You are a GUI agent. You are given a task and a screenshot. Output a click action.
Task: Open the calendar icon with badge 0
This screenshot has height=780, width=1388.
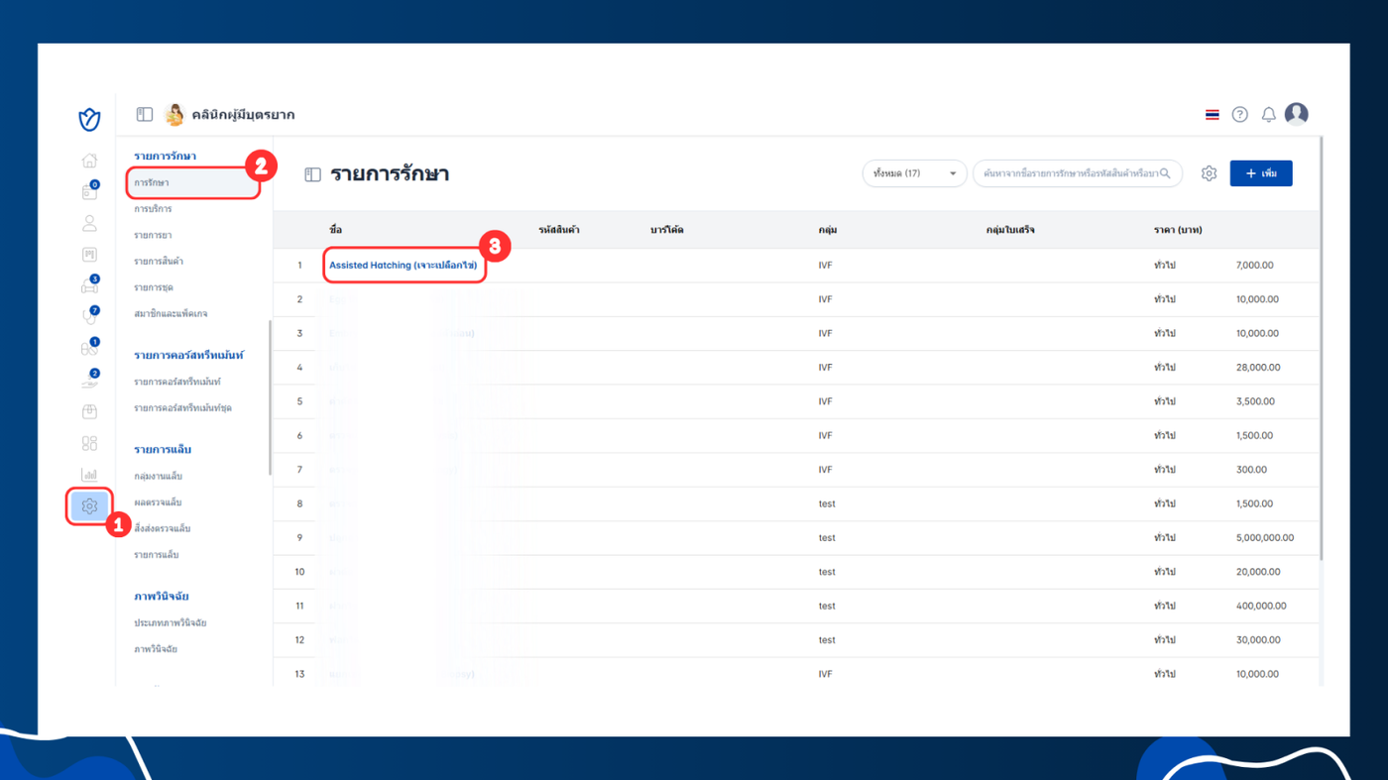pyautogui.click(x=89, y=191)
